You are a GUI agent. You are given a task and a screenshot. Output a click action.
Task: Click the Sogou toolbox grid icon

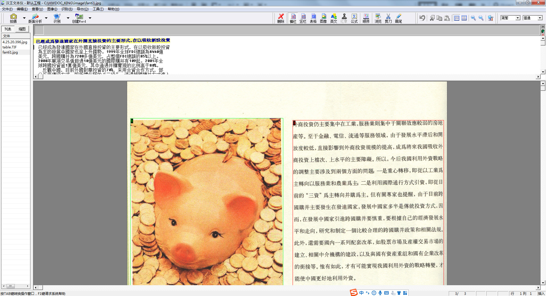(x=405, y=293)
